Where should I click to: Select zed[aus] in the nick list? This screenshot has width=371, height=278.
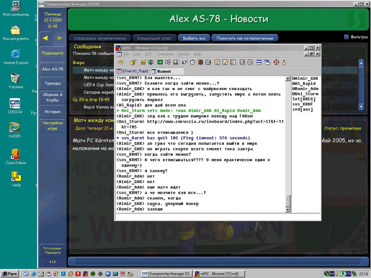[x=303, y=109]
